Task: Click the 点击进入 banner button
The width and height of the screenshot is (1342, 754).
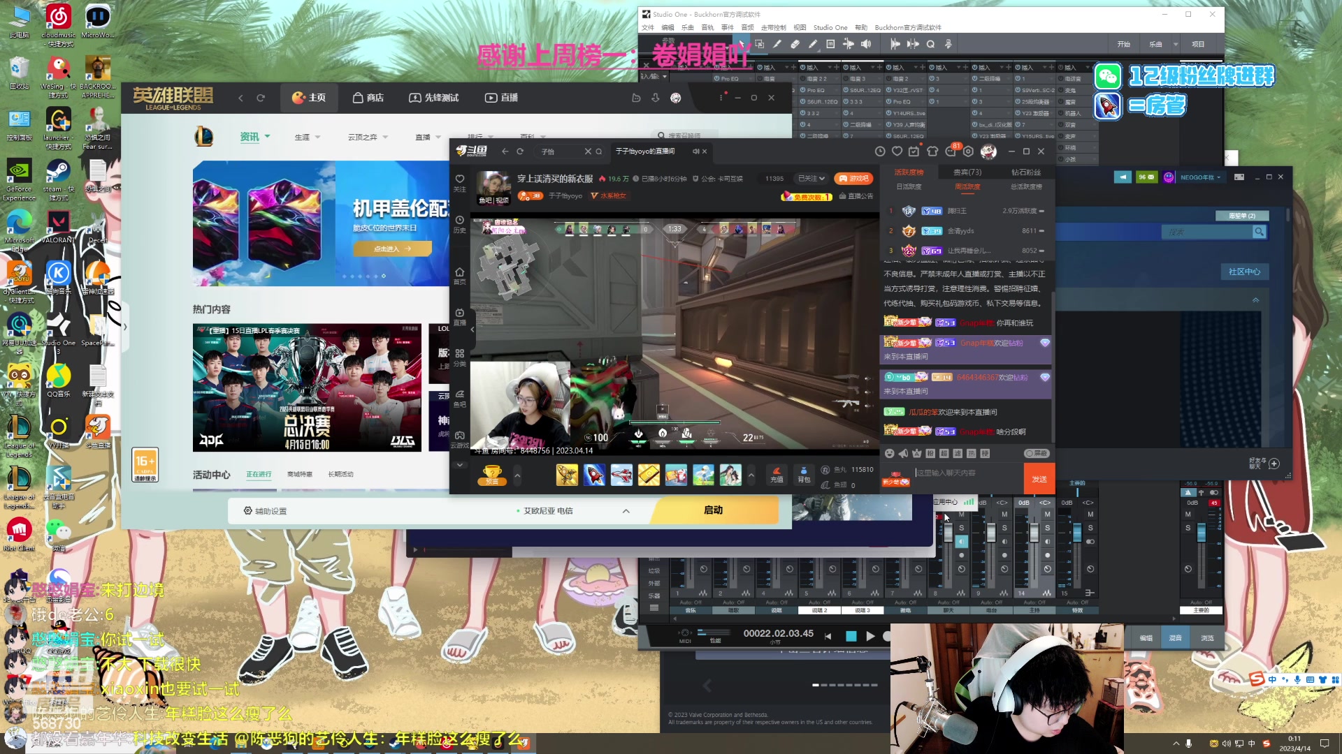Action: click(x=392, y=249)
